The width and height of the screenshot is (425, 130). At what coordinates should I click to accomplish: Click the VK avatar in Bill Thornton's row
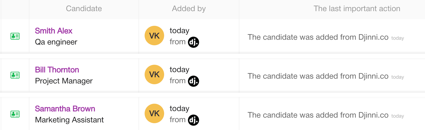[154, 75]
